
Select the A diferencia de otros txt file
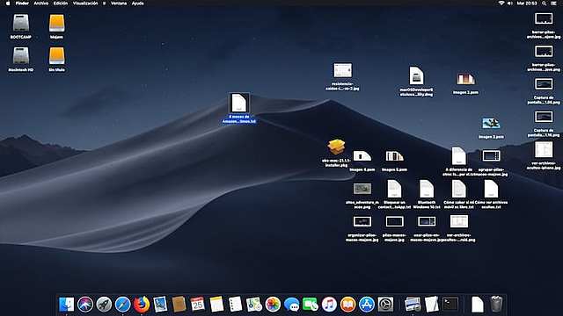coord(458,156)
